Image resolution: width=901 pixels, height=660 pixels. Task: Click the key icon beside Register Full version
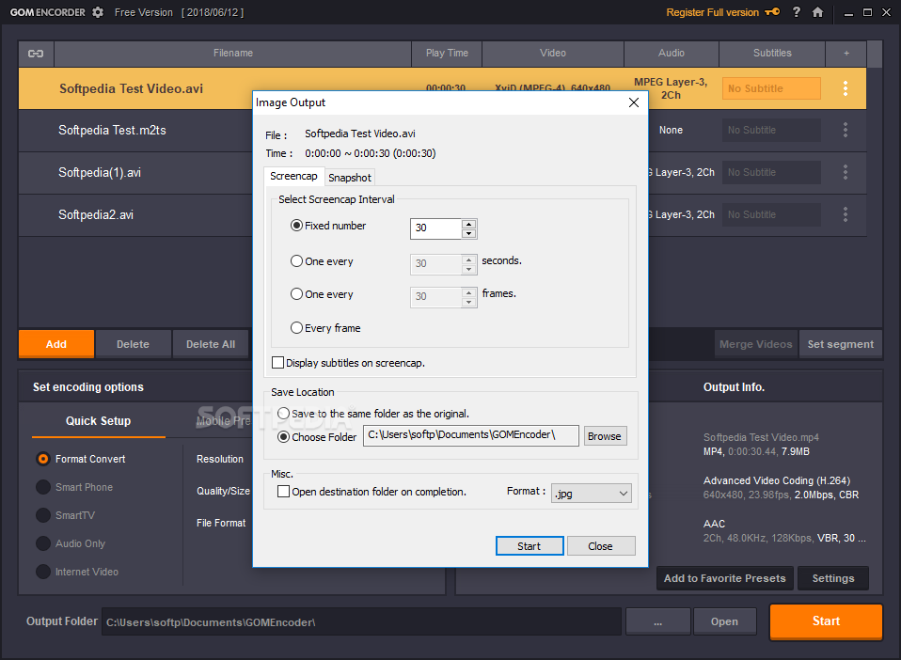[x=772, y=12]
